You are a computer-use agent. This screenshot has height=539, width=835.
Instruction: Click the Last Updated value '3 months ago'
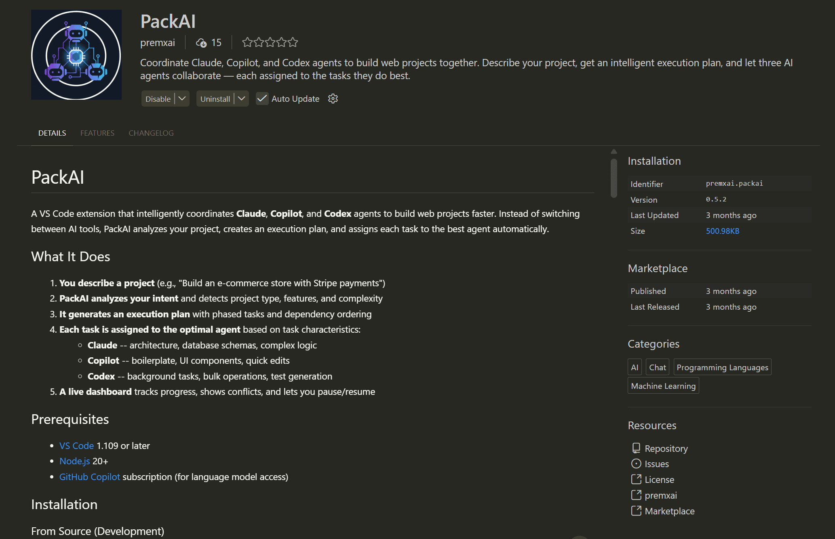pos(731,215)
